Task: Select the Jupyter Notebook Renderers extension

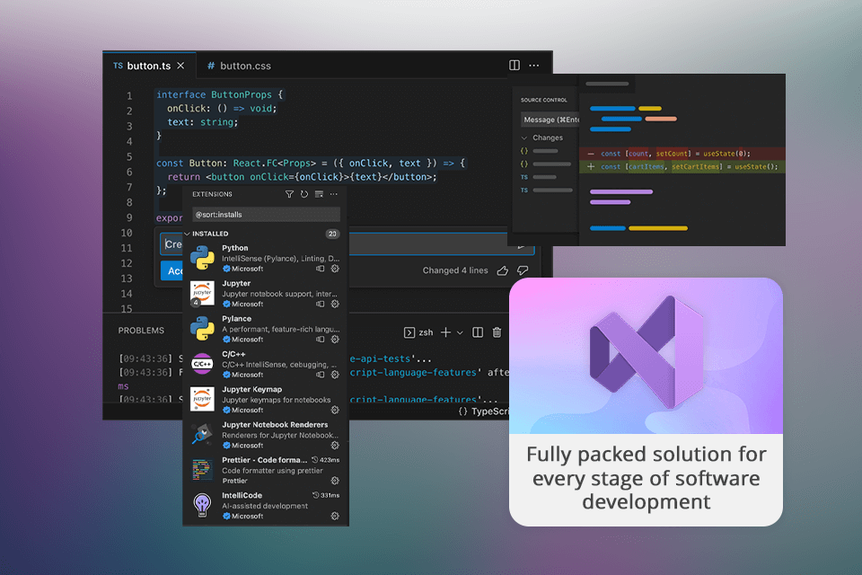Action: tap(266, 435)
